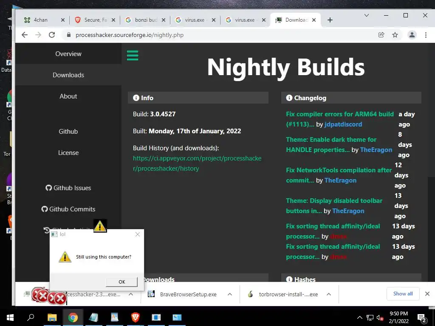This screenshot has height=326, width=435.
Task: Open the torbrowser-install exe download
Action: tap(283, 294)
